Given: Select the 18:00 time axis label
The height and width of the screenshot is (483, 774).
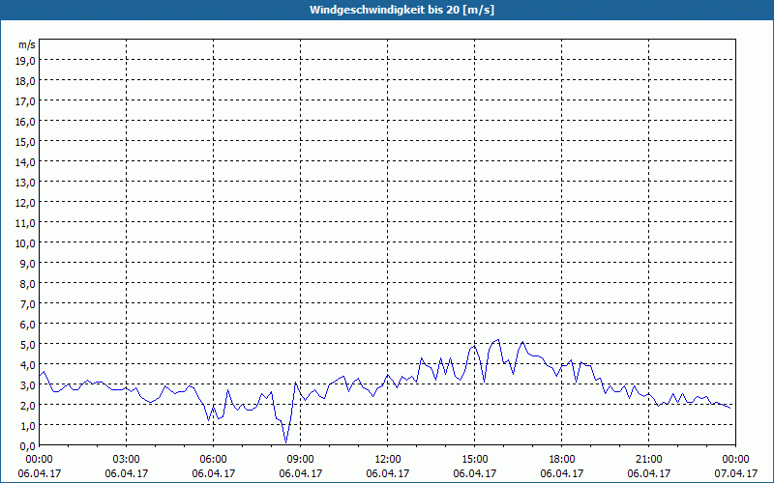Looking at the screenshot, I should (x=562, y=459).
